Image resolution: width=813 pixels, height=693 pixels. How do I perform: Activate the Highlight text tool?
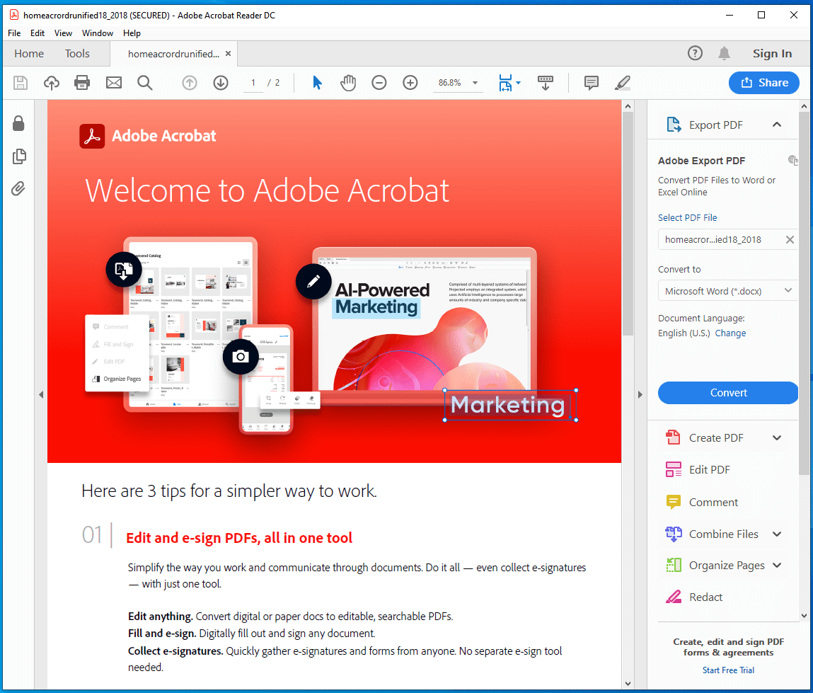(x=622, y=82)
